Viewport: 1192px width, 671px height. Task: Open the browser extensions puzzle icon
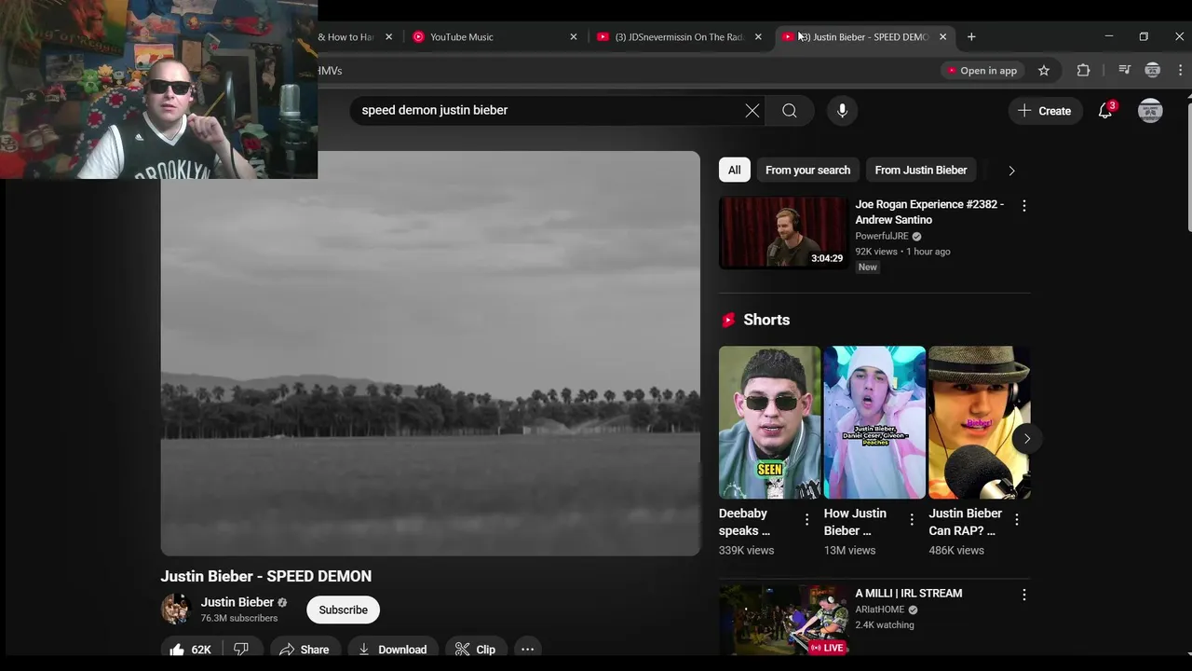[1083, 71]
